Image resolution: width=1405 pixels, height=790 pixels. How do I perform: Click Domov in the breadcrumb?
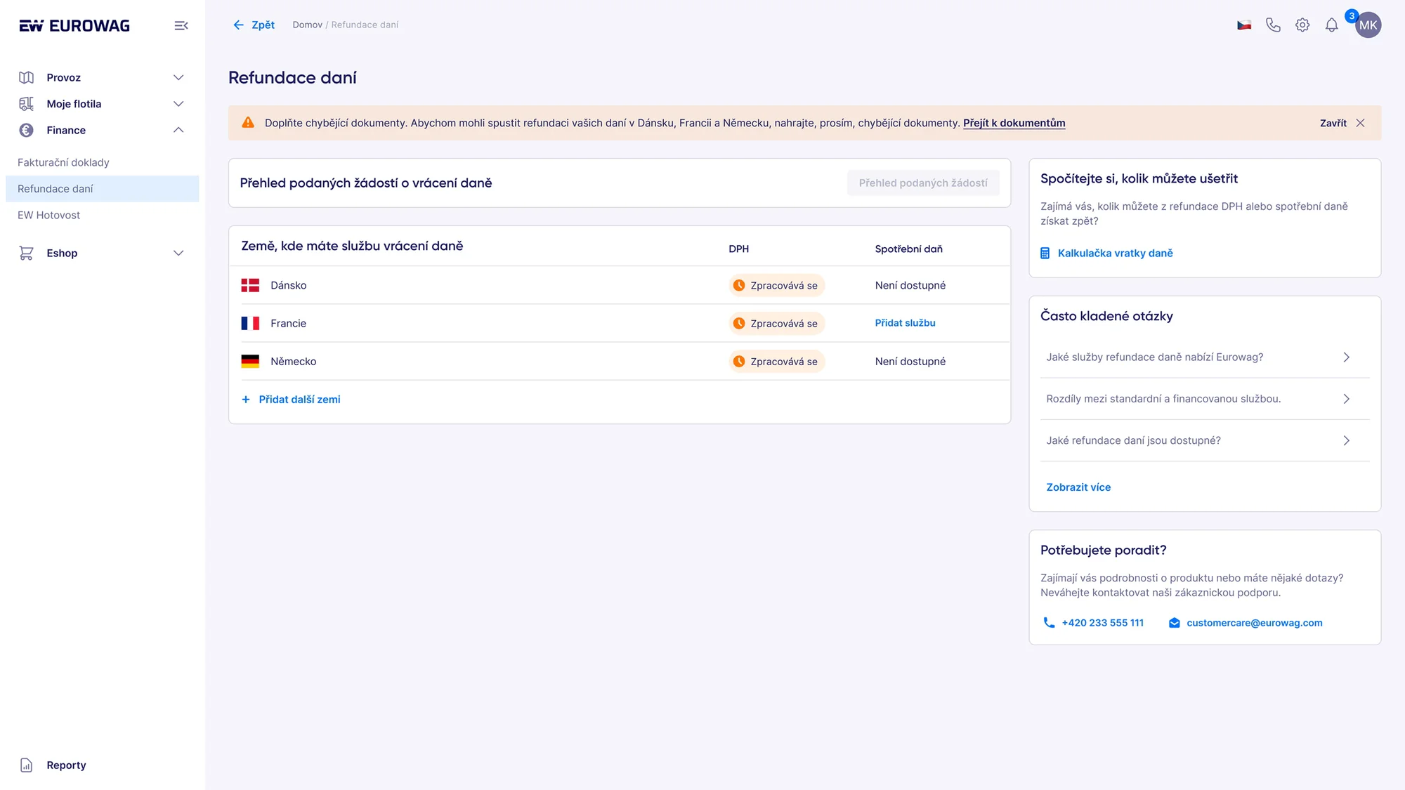click(307, 25)
